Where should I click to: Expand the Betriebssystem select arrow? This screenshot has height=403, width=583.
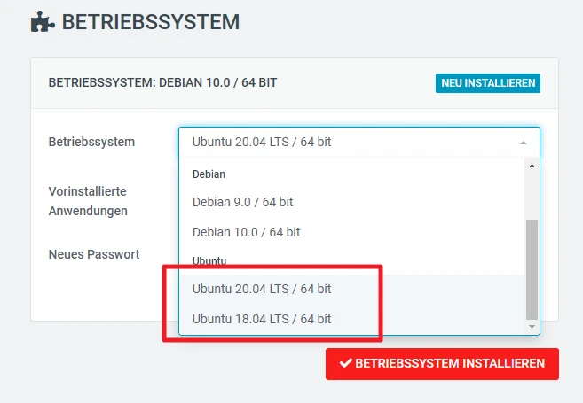coord(524,142)
